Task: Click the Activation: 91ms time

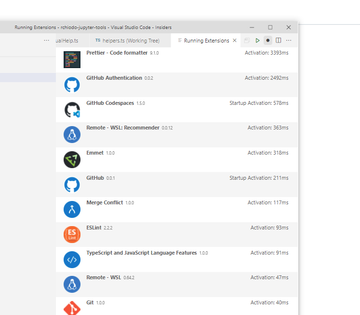Action: tap(269, 253)
